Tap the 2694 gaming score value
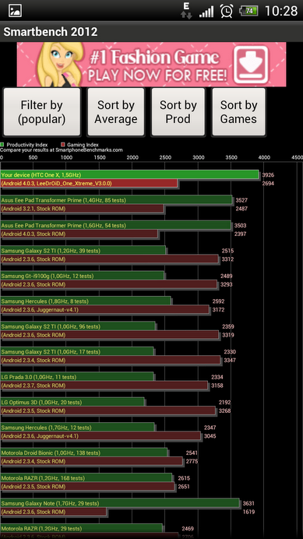The width and height of the screenshot is (303, 539). 268,183
